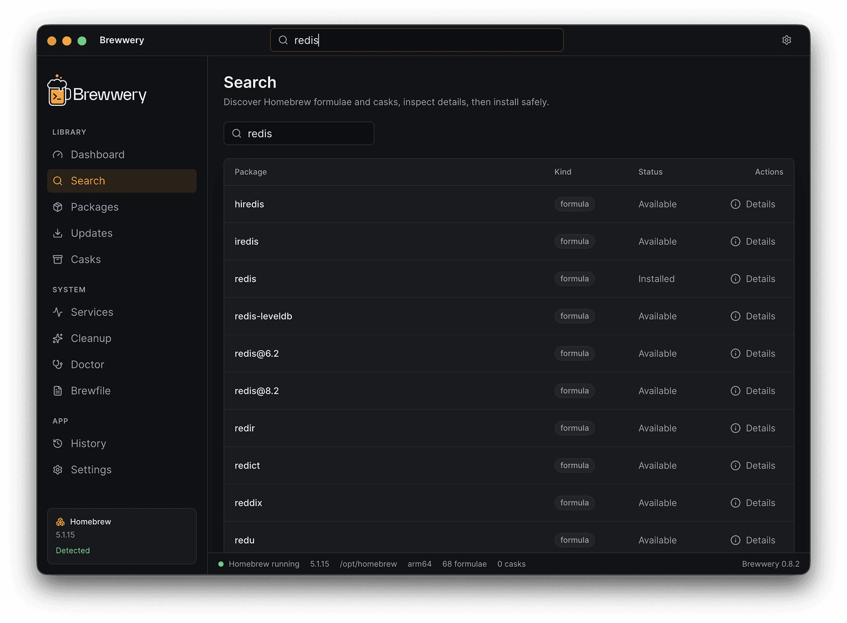Click the Installed status of redis
The width and height of the screenshot is (847, 623).
[656, 279]
